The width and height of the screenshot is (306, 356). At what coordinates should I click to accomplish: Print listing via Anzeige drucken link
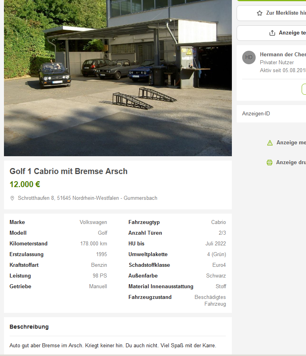(291, 163)
